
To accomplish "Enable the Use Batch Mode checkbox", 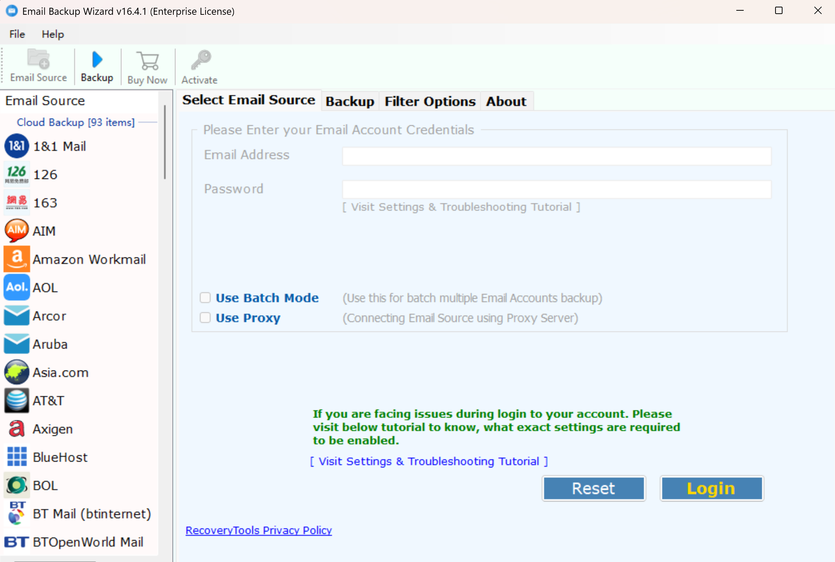I will [205, 297].
